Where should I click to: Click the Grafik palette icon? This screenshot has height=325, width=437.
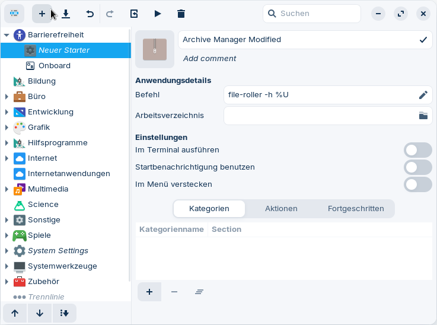coord(20,128)
